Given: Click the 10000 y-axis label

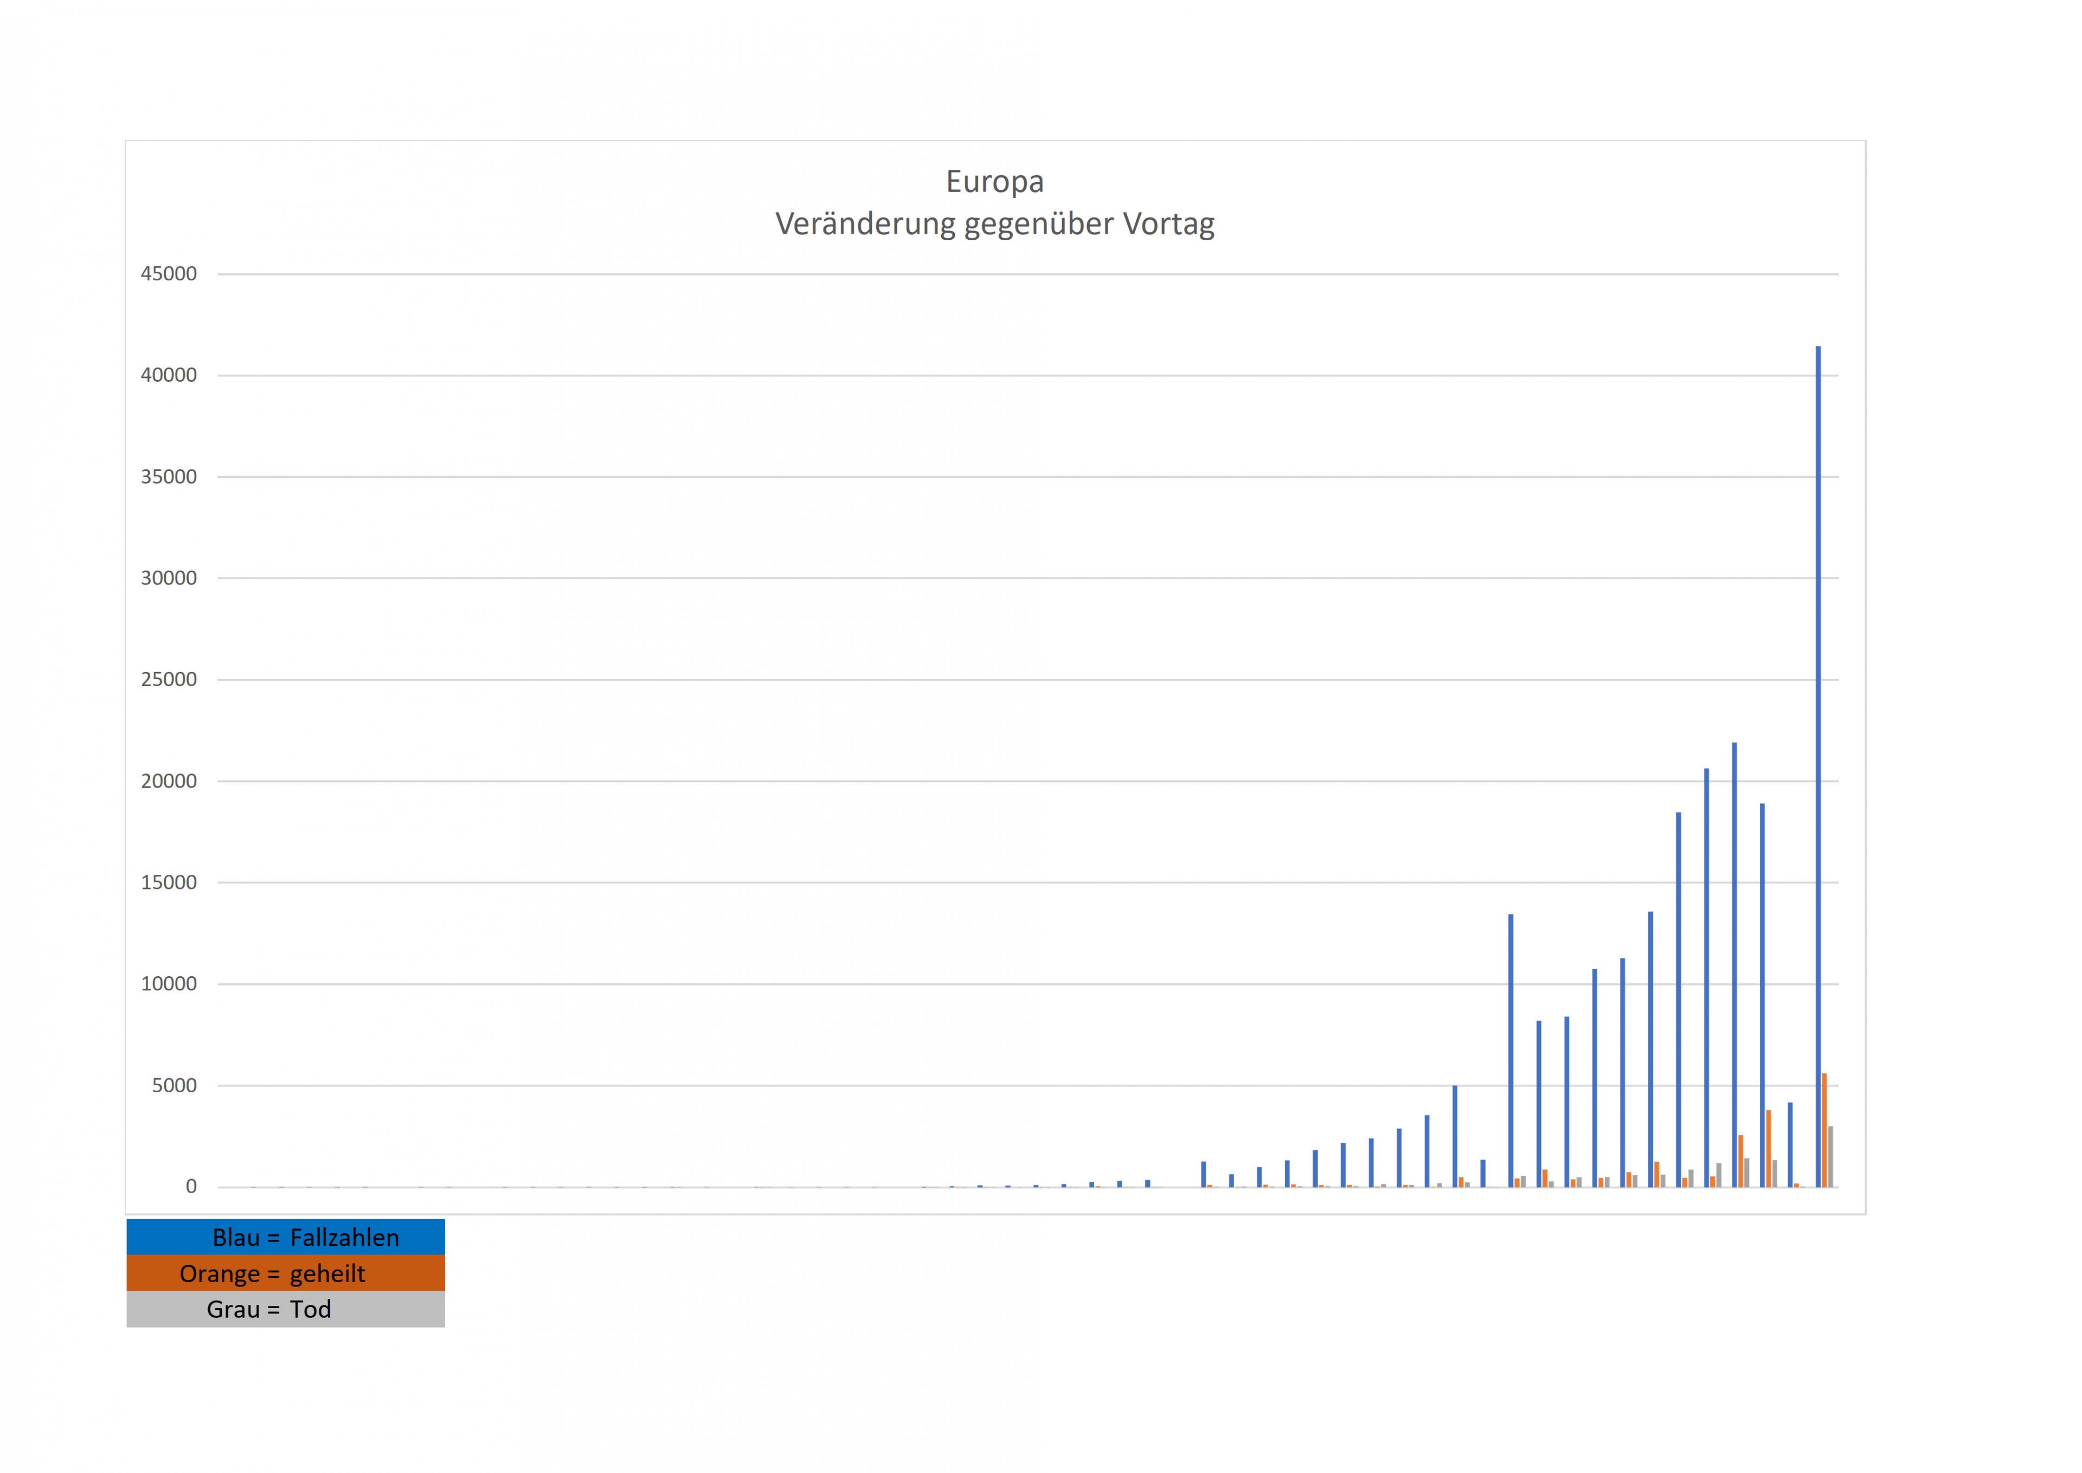Looking at the screenshot, I should coord(169,984).
